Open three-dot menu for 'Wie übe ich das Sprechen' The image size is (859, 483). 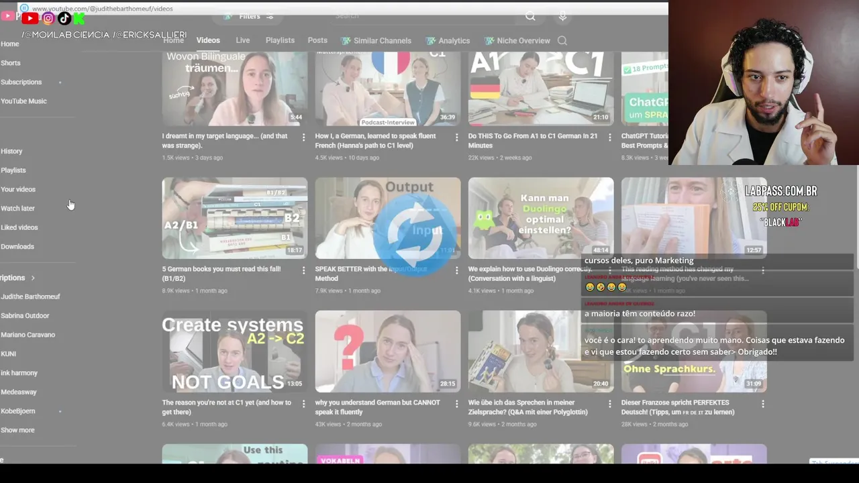(x=609, y=404)
